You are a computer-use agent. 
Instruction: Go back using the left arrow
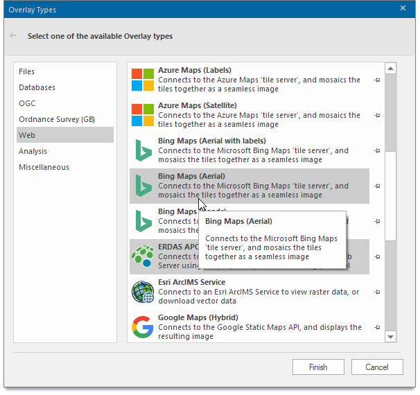tap(13, 35)
